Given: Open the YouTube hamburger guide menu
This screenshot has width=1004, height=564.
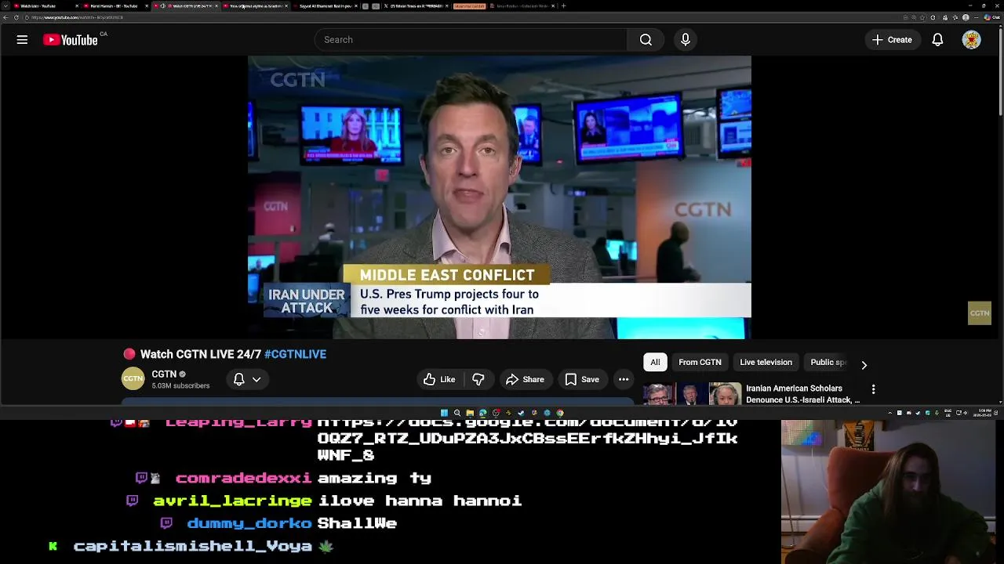Looking at the screenshot, I should tap(22, 40).
